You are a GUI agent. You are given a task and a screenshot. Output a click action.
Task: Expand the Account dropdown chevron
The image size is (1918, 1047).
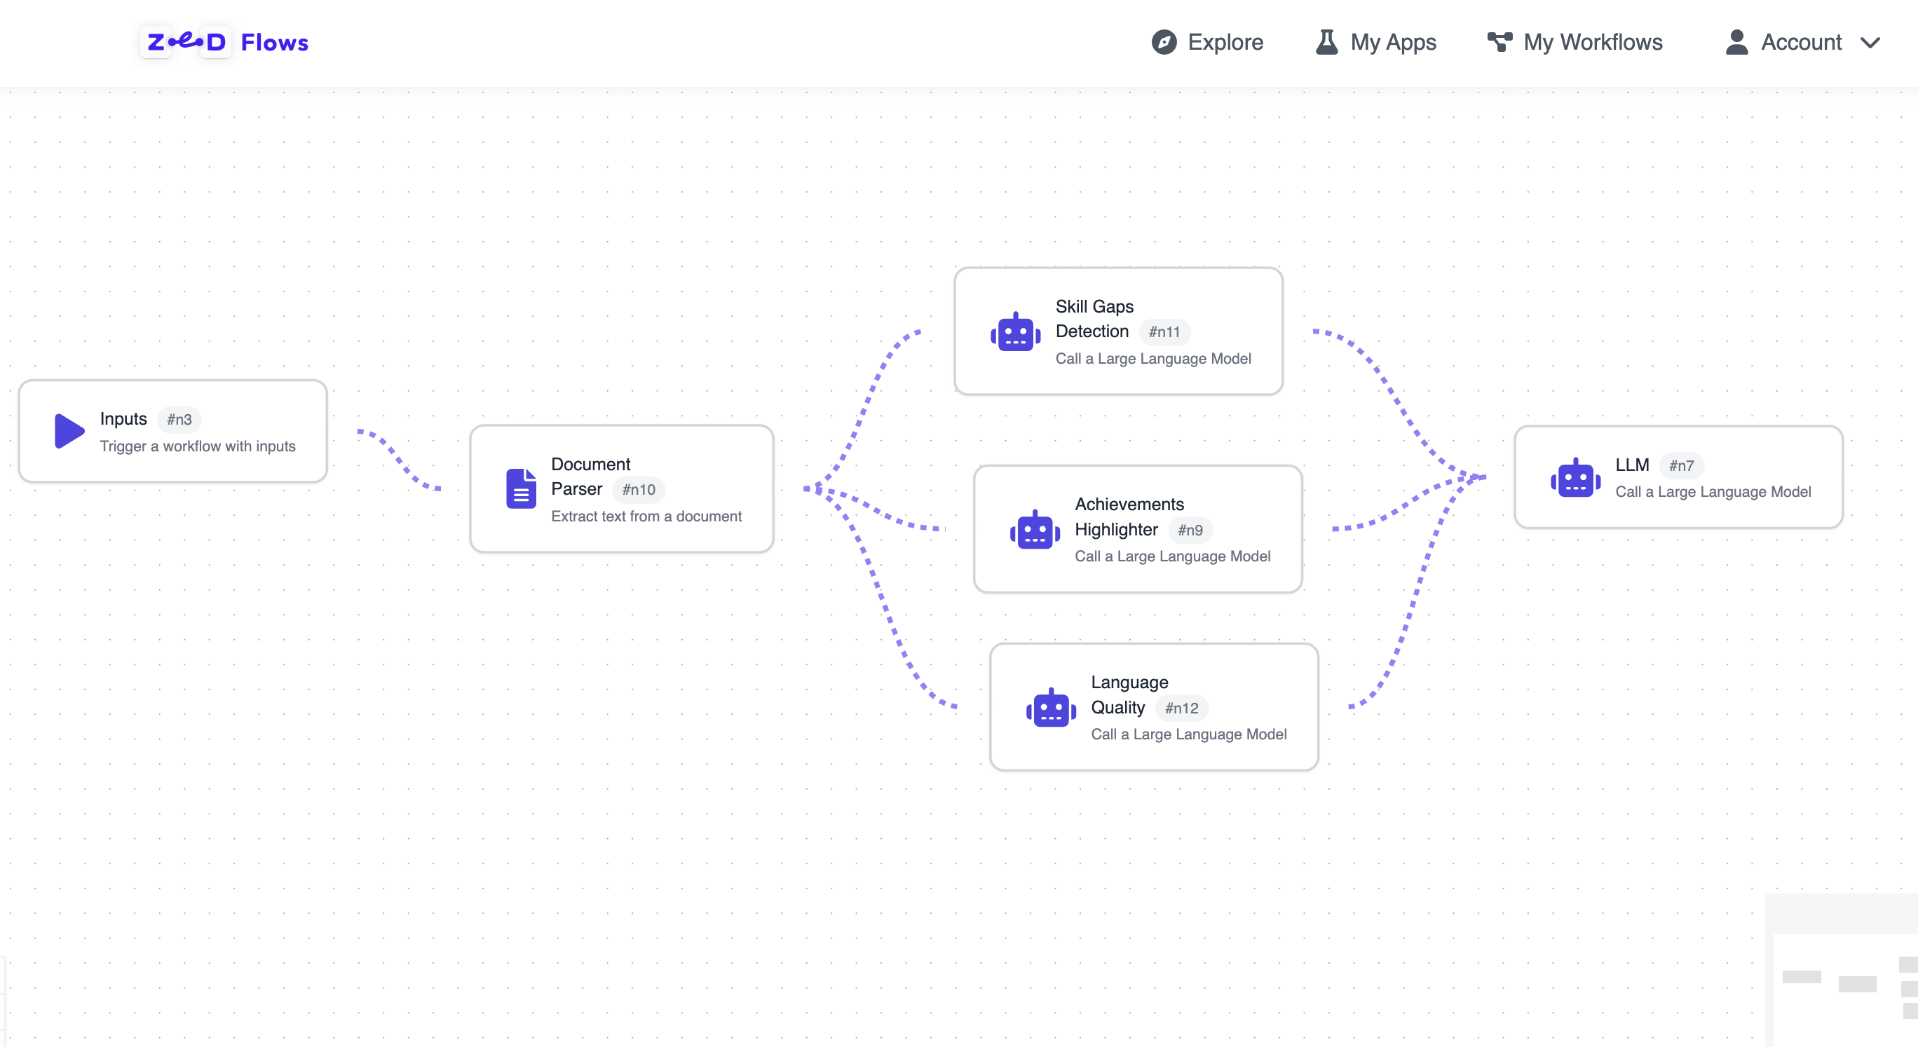(x=1870, y=43)
